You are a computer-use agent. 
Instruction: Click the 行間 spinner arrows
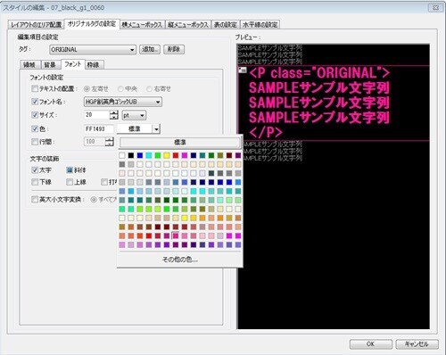pyautogui.click(x=110, y=142)
